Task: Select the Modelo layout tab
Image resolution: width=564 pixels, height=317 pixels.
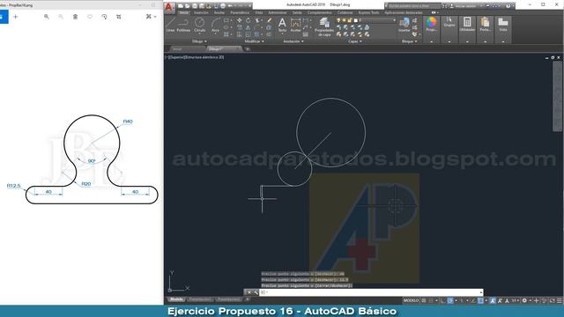Action: [176, 299]
